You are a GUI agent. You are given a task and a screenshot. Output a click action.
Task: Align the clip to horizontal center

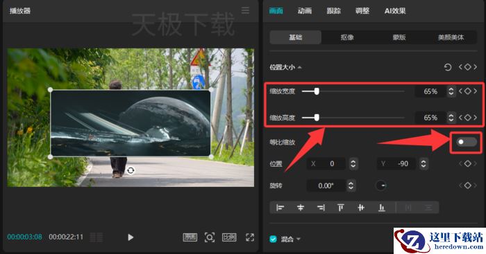point(301,208)
